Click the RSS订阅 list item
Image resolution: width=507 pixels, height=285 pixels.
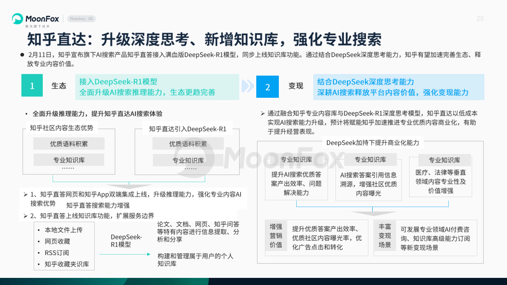point(57,253)
